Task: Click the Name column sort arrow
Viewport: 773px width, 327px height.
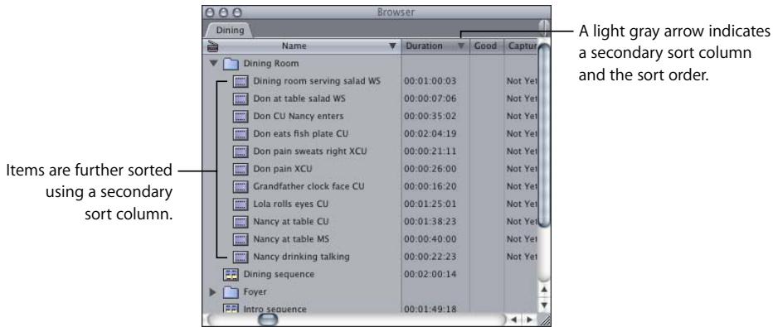Action: click(392, 46)
